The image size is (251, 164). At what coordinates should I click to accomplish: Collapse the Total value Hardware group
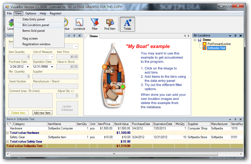[x=7, y=133]
